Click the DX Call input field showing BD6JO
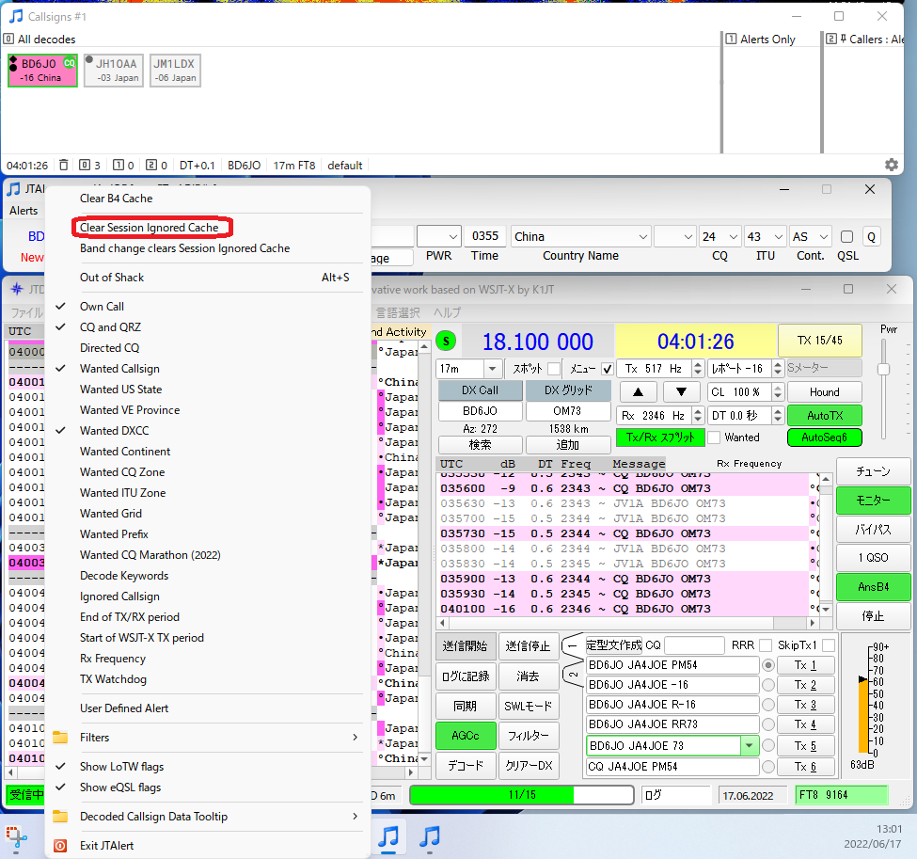Viewport: 917px width, 859px height. (x=481, y=411)
